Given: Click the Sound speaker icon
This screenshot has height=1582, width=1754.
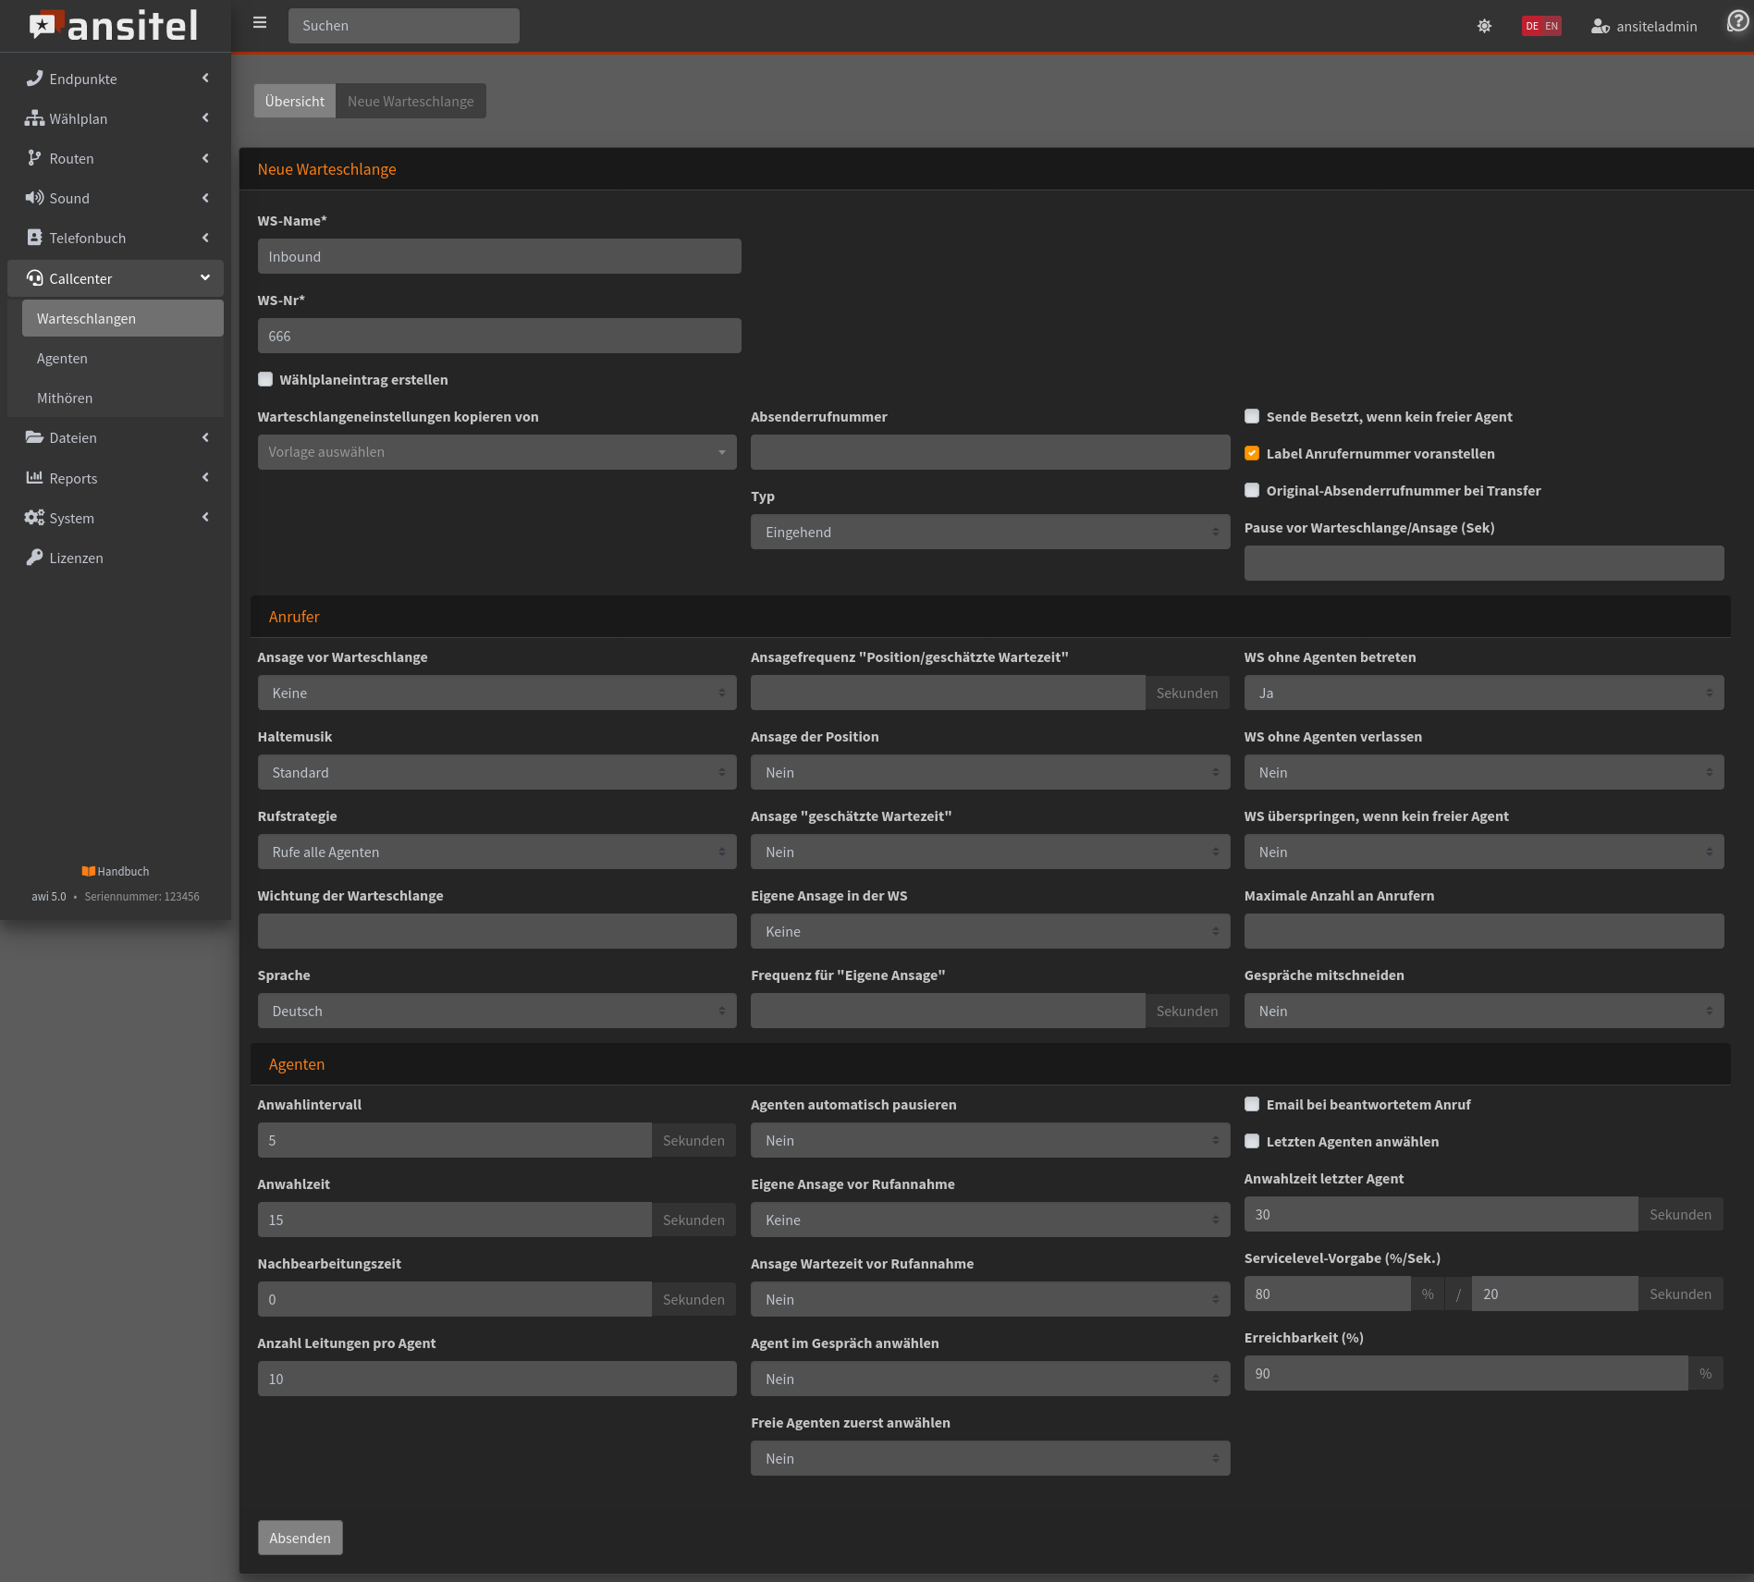Looking at the screenshot, I should tap(34, 198).
